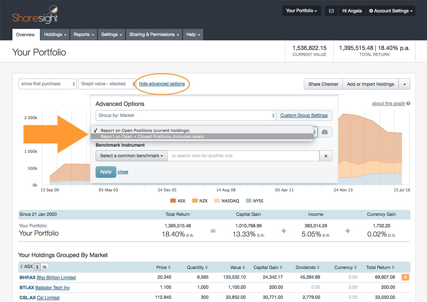Clear benchmark search using the × icon
Viewport: 427px width, 302px height.
[x=326, y=155]
